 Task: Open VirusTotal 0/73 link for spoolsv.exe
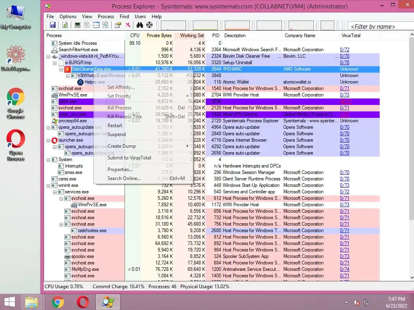point(344,256)
